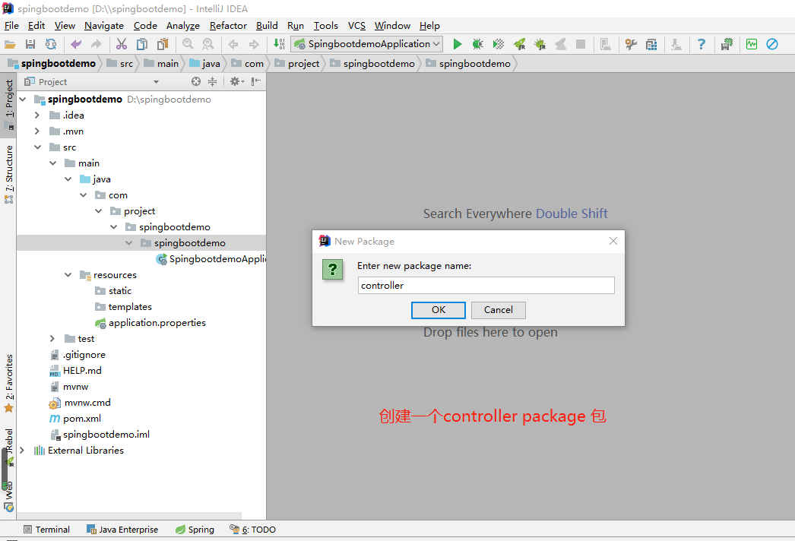795x541 pixels.
Task: Expand the .mvn folder
Action: tap(36, 131)
